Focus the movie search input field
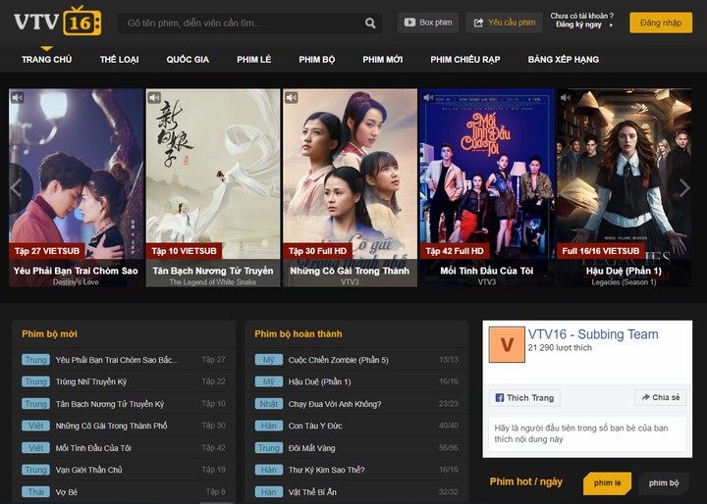This screenshot has height=504, width=707. 236,24
